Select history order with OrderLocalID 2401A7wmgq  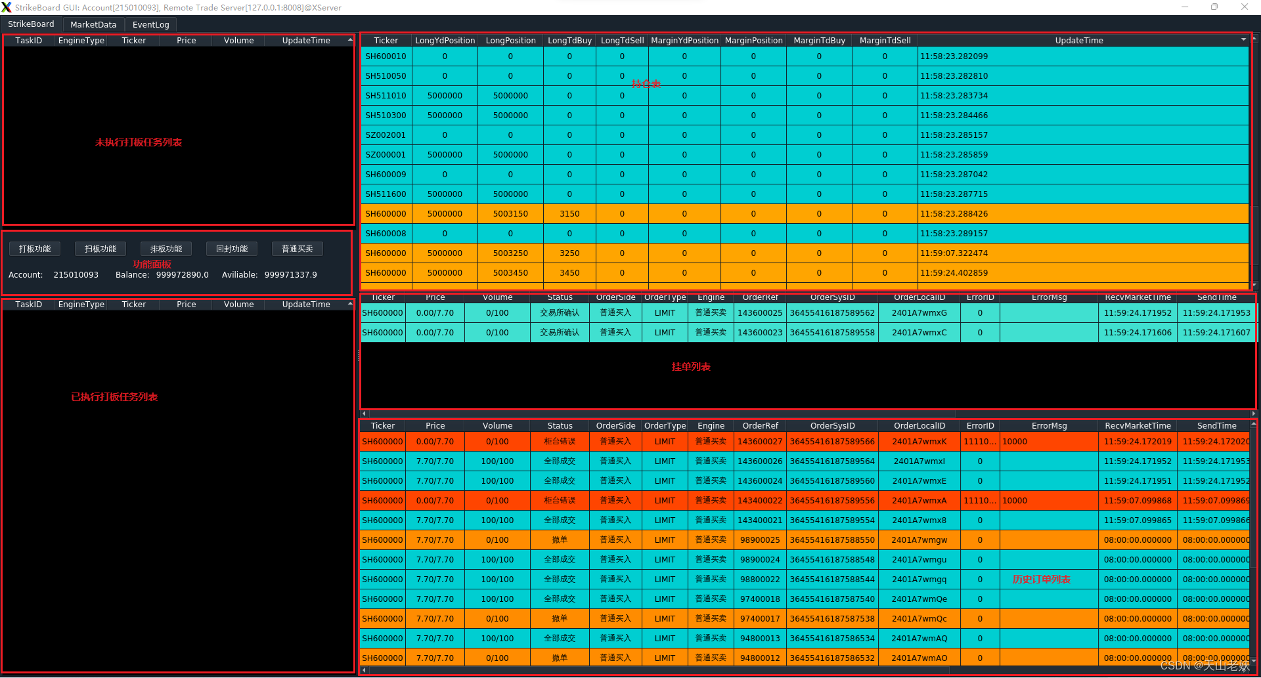tap(805, 580)
